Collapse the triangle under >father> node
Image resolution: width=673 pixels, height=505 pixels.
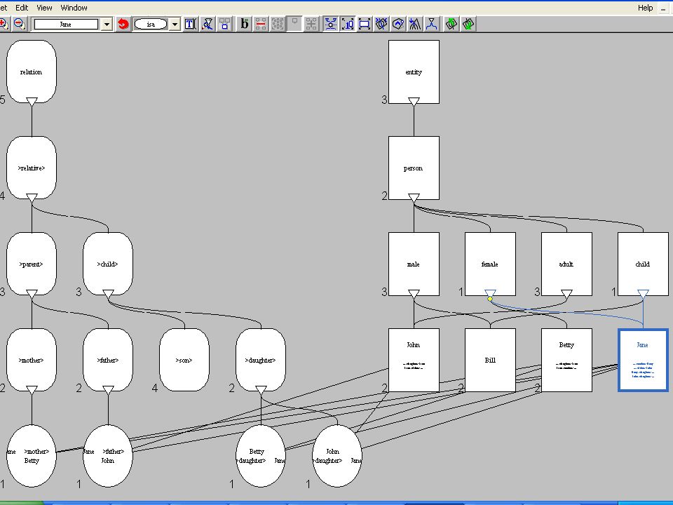[108, 390]
